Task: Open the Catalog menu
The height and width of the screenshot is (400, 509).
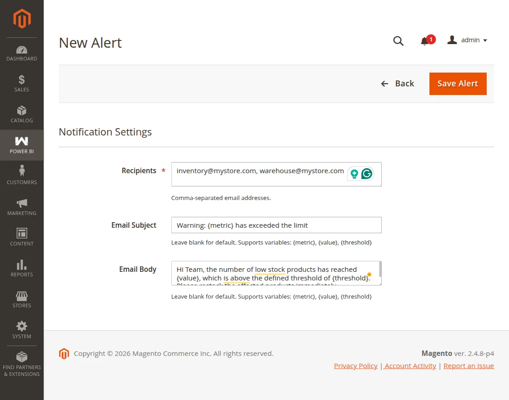Action: 22,114
